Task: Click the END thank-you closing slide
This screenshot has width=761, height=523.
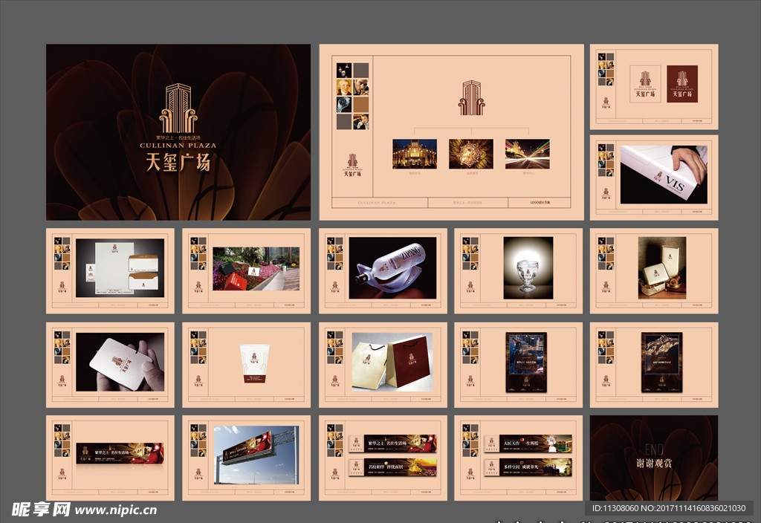Action: click(x=654, y=457)
